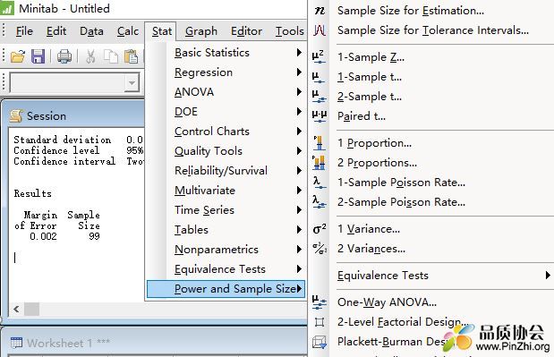This screenshot has width=554, height=357.
Task: Click the Worksheet 1 grid icon
Action: click(x=16, y=343)
